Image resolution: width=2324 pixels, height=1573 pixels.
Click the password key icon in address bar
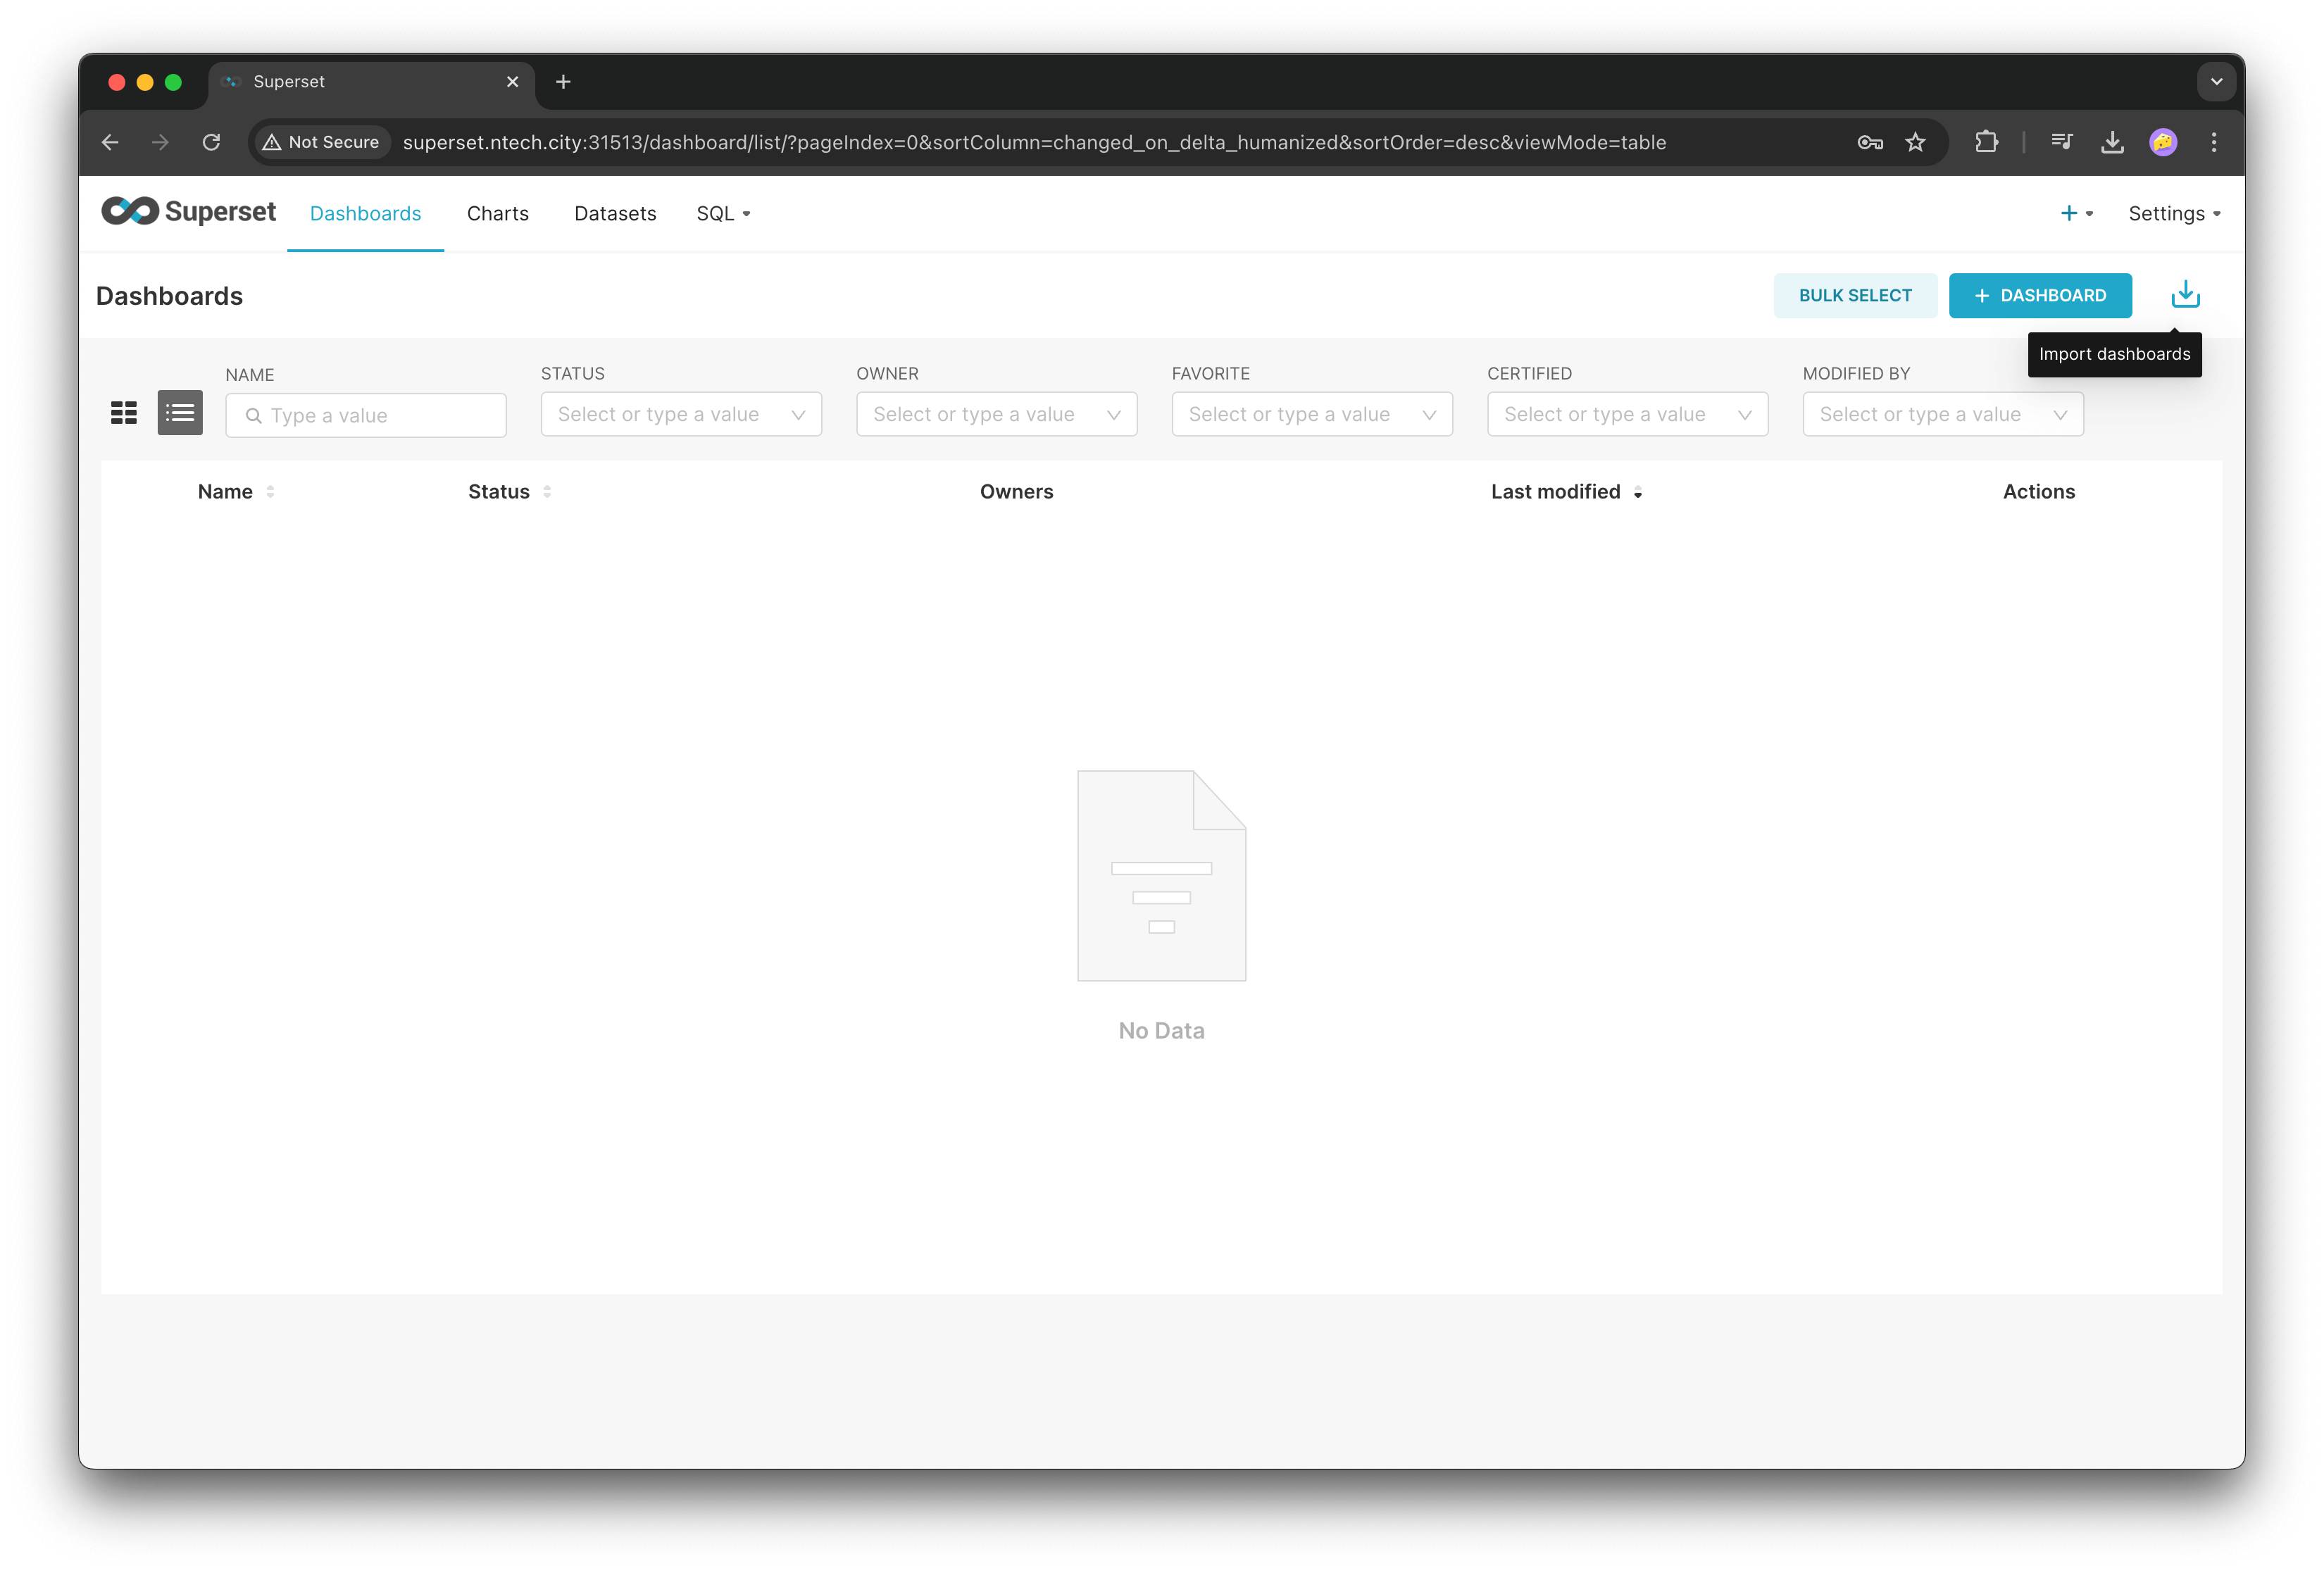(1869, 142)
